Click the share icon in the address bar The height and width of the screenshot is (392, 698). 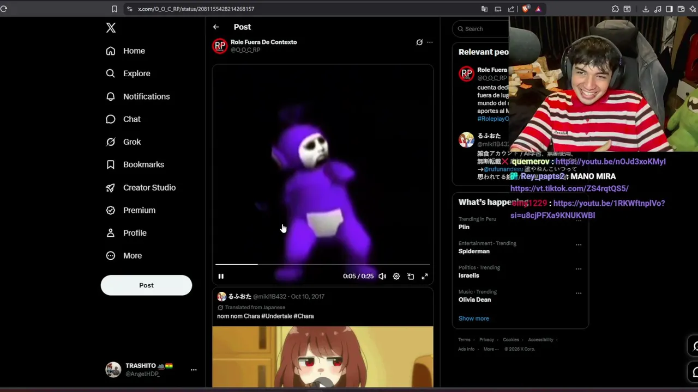click(x=511, y=9)
